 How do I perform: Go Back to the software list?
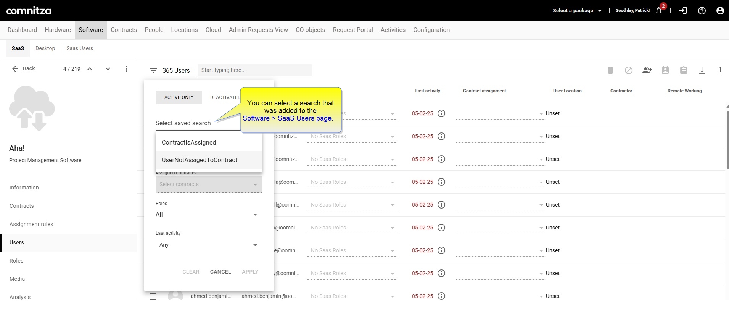click(x=24, y=69)
